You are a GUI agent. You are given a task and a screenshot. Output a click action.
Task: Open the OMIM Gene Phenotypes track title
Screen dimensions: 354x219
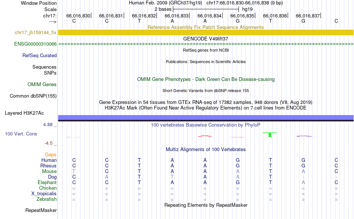[206, 79]
